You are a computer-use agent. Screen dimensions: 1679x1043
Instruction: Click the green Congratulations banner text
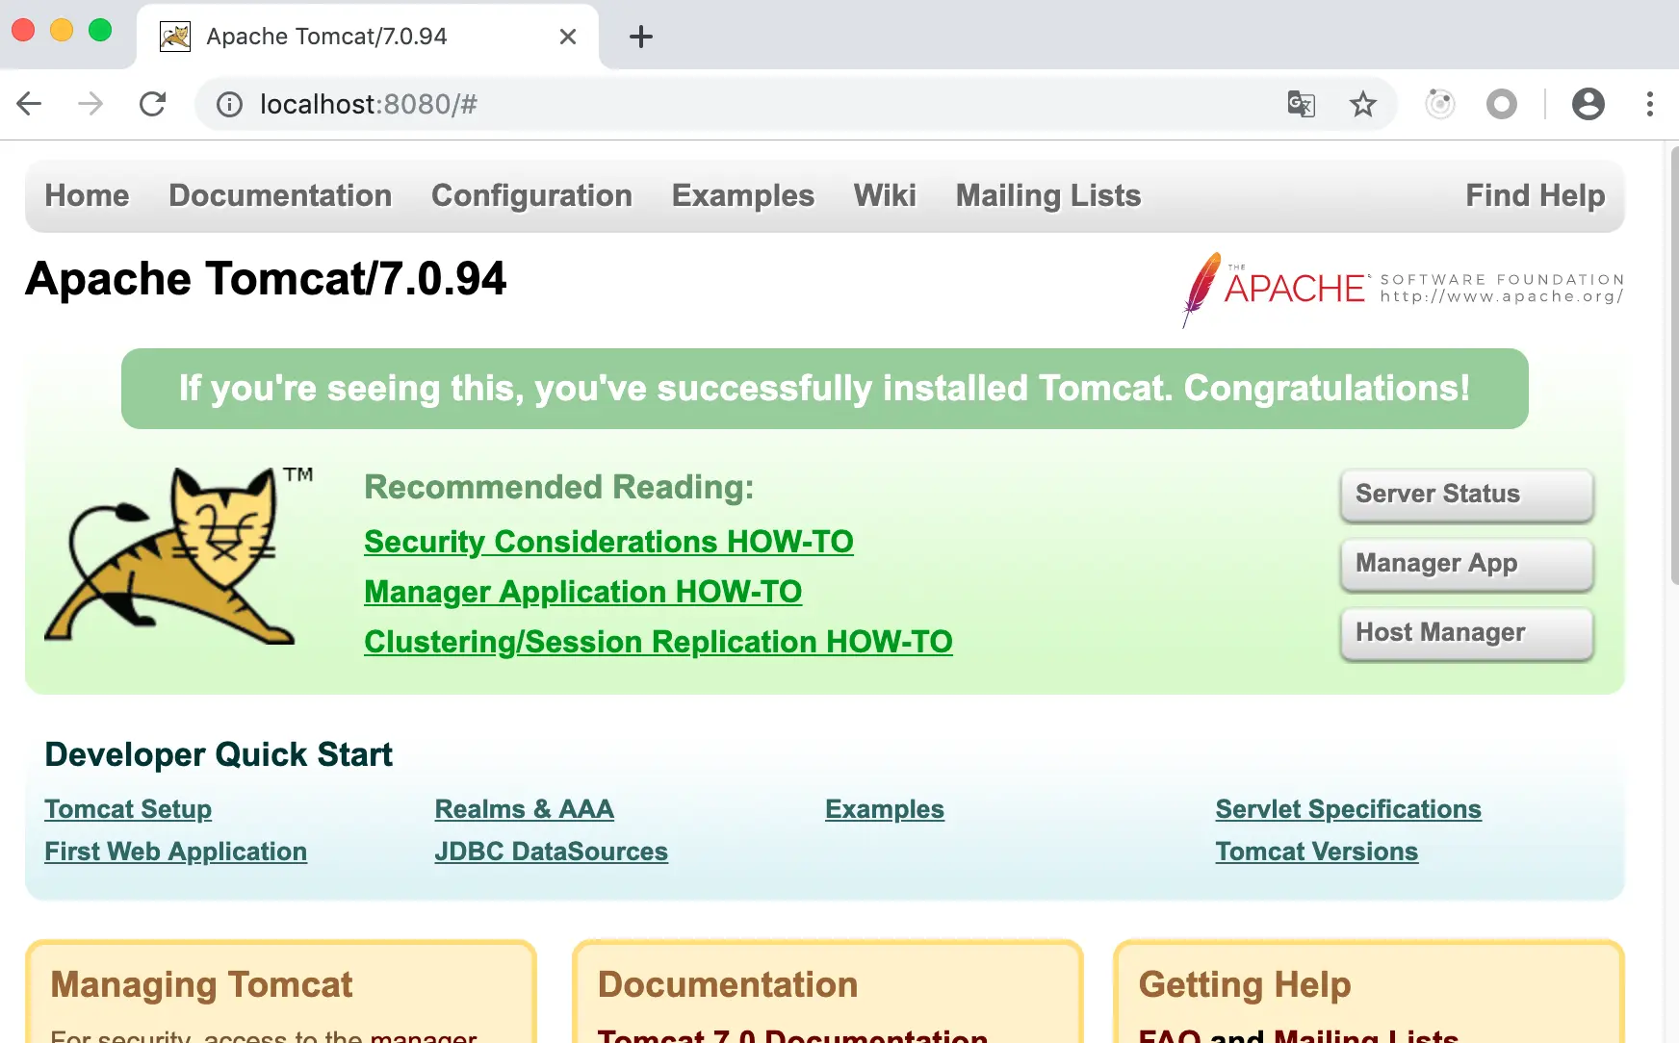824,388
